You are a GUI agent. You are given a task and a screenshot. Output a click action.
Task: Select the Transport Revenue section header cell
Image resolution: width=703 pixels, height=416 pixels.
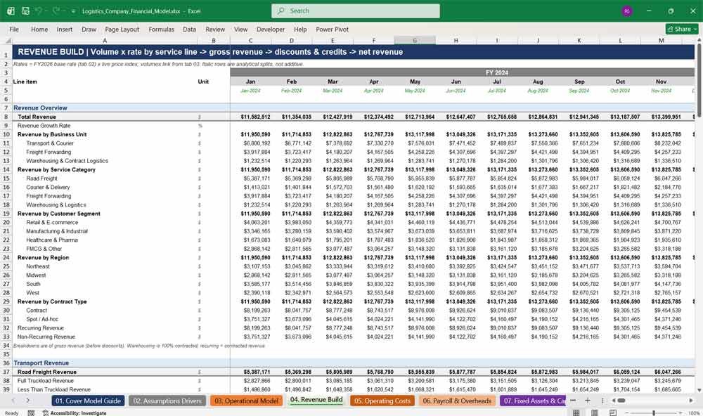105,363
